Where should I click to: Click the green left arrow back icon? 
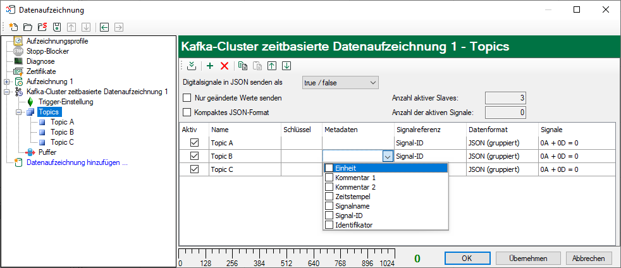click(104, 27)
